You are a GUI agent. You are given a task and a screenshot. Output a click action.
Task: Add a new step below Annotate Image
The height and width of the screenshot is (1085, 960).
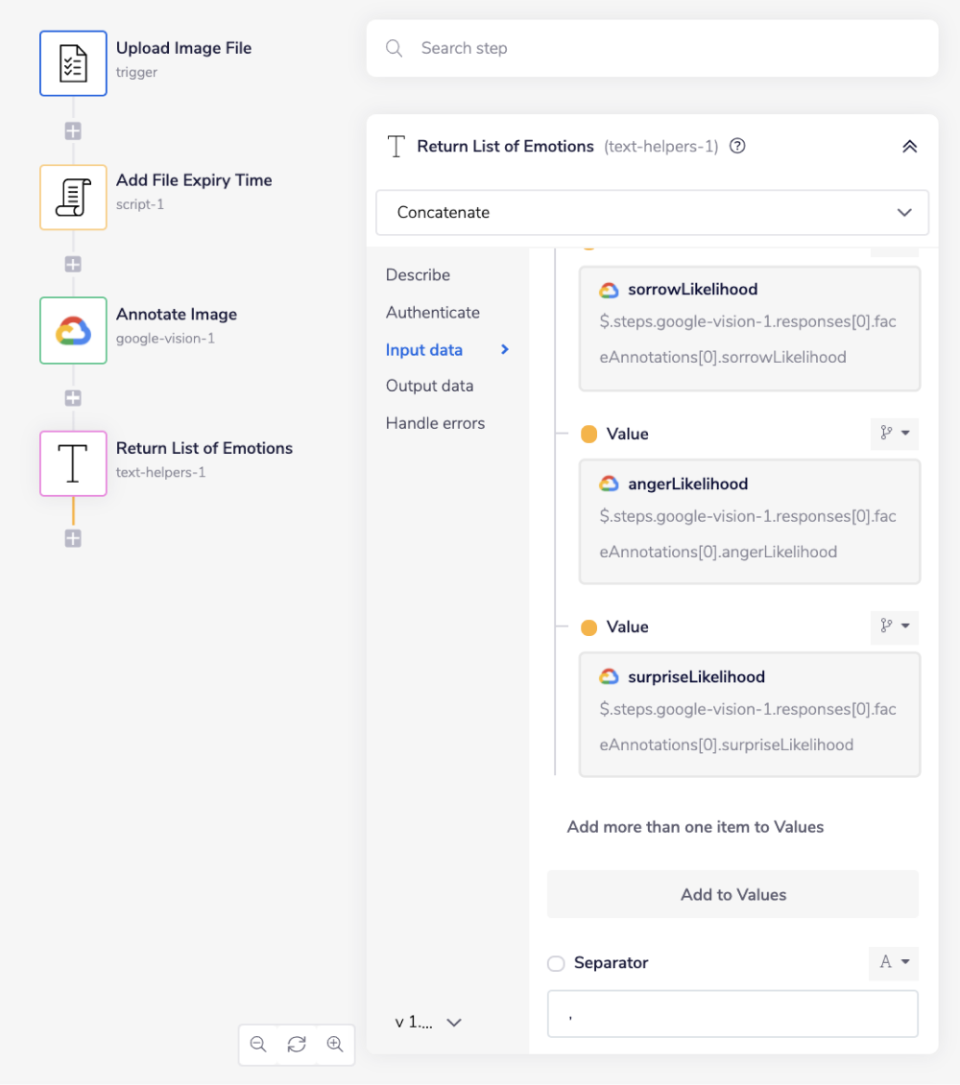pos(73,398)
